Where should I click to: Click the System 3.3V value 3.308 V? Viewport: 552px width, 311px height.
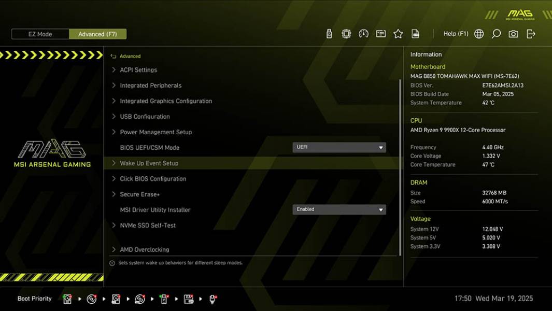click(491, 247)
